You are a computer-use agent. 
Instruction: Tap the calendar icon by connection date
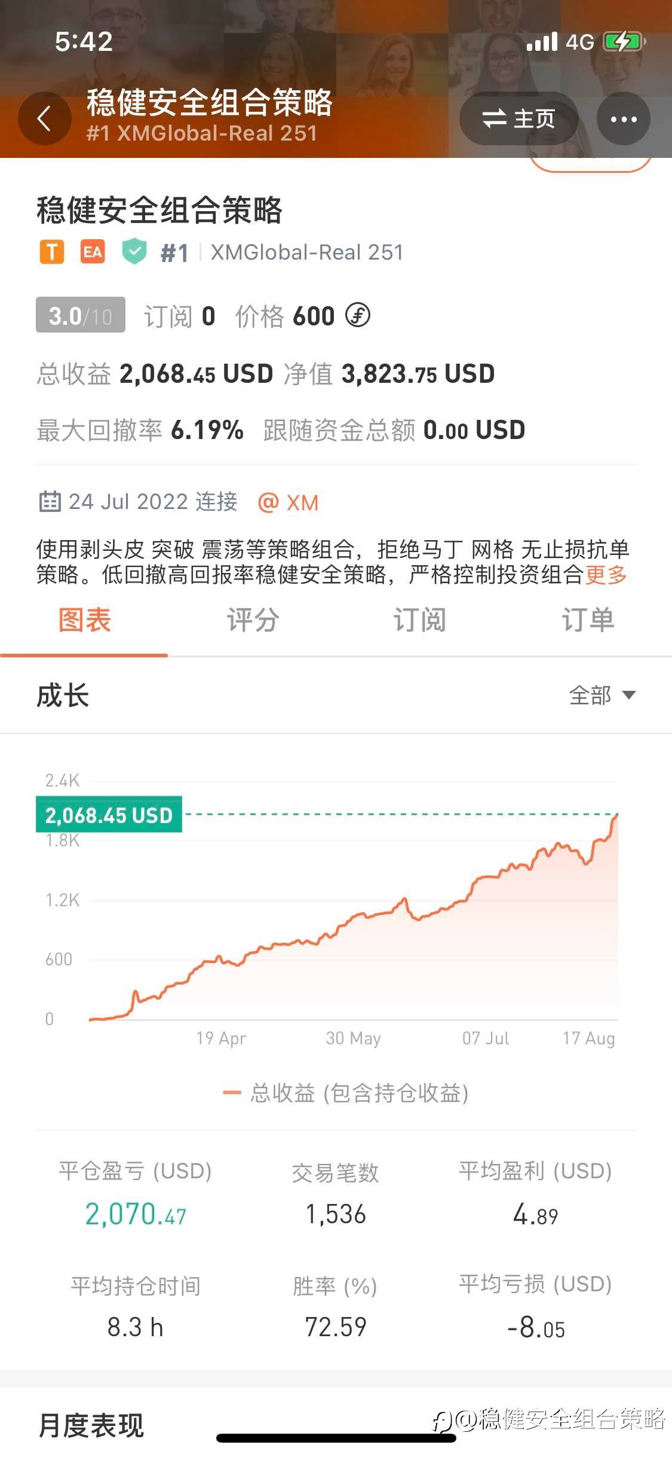point(50,501)
